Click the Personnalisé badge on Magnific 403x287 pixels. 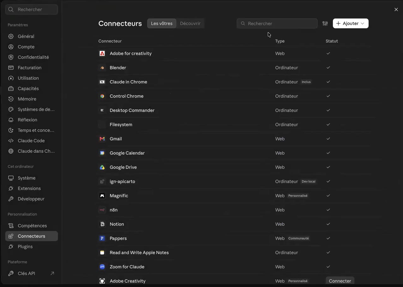pos(298,196)
